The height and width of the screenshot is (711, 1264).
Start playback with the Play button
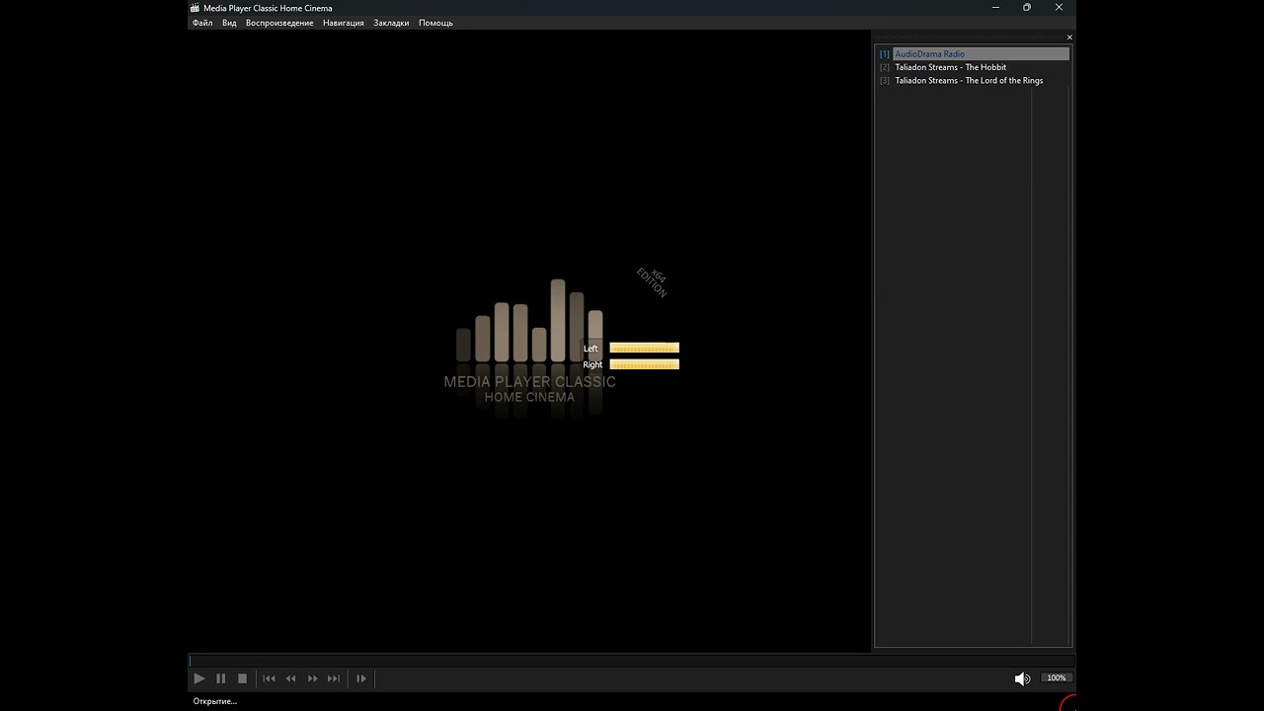point(198,678)
